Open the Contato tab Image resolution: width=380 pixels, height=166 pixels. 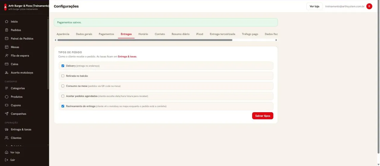tap(160, 34)
